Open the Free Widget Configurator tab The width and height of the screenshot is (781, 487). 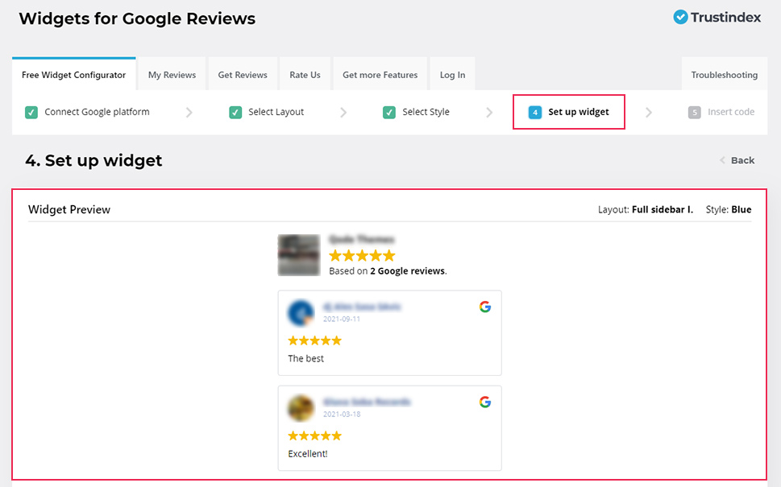[73, 75]
